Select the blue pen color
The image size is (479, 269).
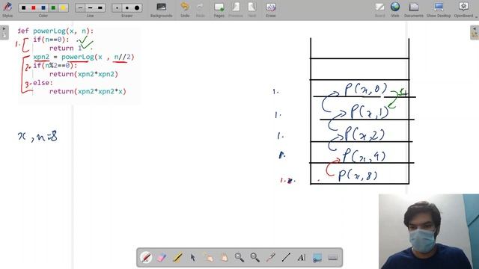tap(43, 8)
